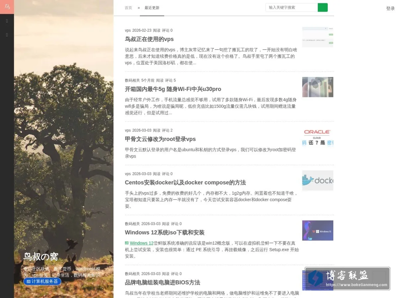The image size is (398, 298).
Task: Click 数码相关 category on the u30pro post
Action: coord(132,80)
